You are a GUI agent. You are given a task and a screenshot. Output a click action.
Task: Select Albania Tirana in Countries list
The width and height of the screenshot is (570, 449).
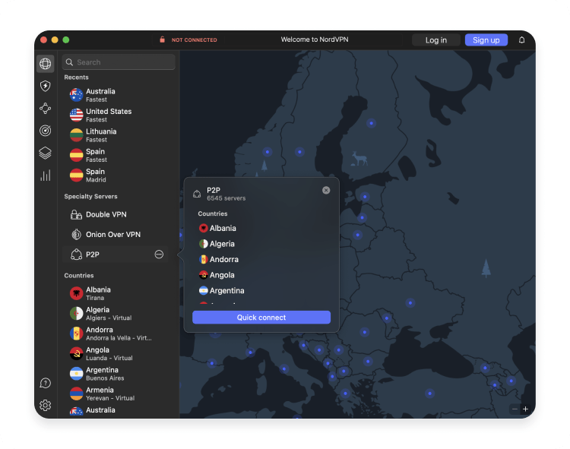point(116,293)
